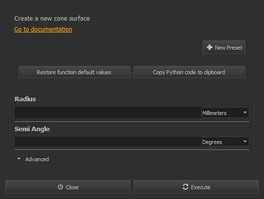
Task: Click the plus icon on New Preset
Action: tap(210, 47)
